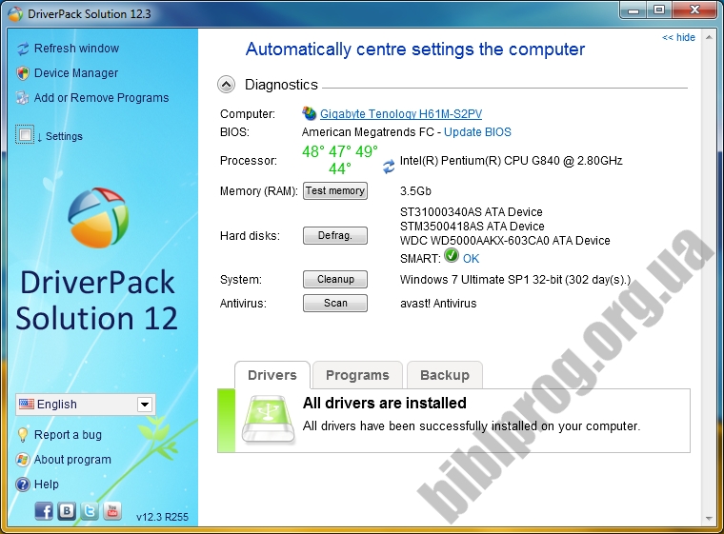Click the large DriverPack Solution logo
724x534 pixels.
click(98, 217)
